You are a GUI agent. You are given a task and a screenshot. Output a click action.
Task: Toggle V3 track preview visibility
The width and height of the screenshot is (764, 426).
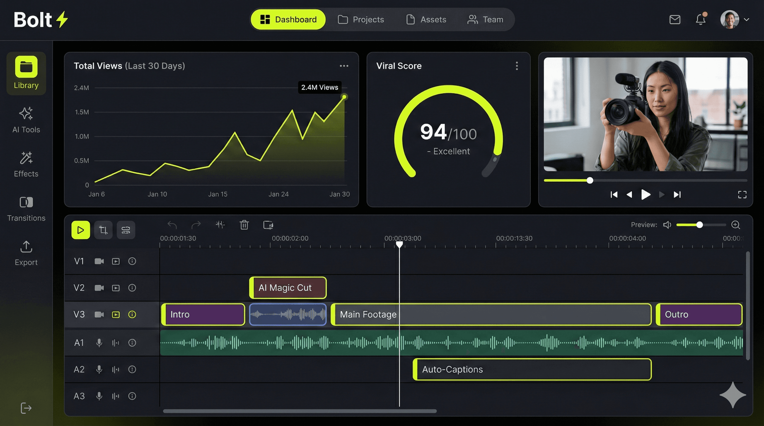[x=116, y=314]
